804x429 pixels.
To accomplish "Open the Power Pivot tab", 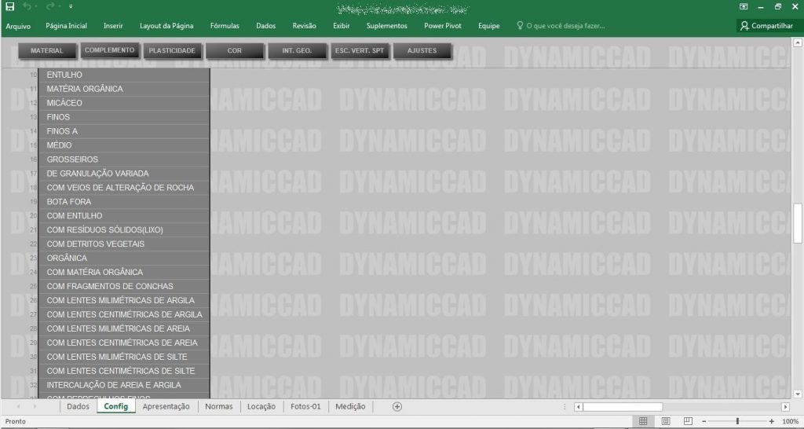I will click(443, 26).
